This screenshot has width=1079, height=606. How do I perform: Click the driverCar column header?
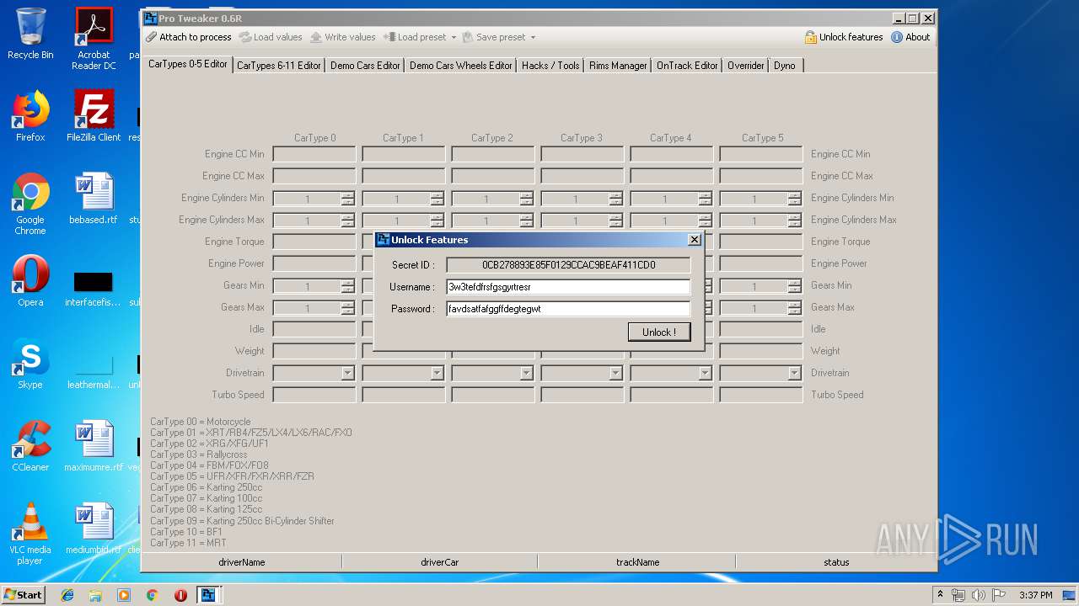click(x=440, y=562)
